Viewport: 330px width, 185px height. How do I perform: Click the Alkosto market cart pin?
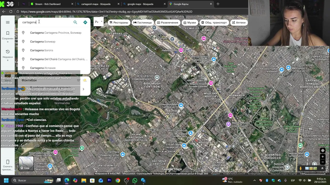[x=282, y=69]
